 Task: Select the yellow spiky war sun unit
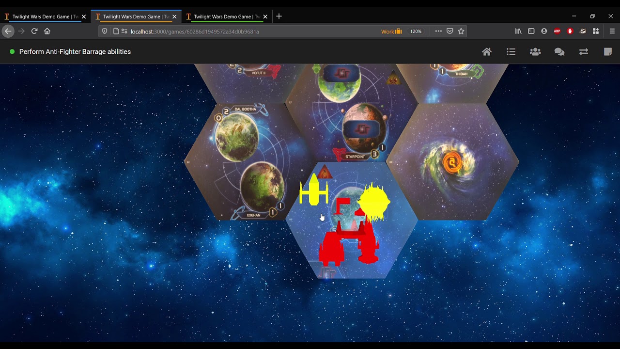[x=374, y=203]
